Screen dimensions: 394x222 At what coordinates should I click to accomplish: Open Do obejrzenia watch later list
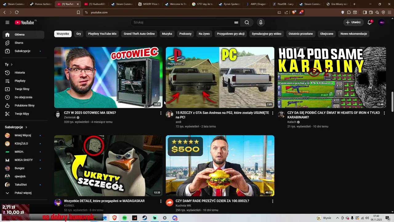(x=23, y=97)
